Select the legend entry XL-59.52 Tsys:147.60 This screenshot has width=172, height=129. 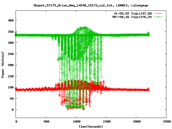(133, 13)
